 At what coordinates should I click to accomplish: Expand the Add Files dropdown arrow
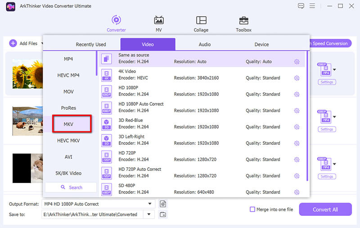42,43
